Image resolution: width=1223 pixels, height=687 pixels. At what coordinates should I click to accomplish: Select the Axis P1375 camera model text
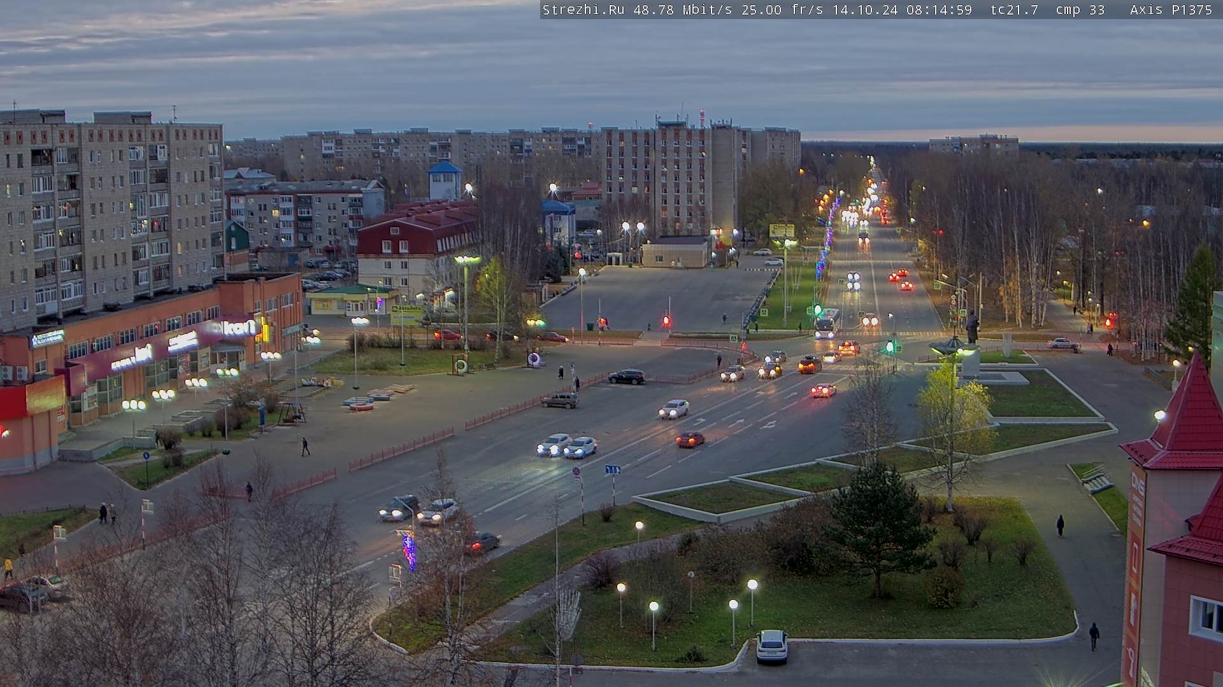point(1171,10)
